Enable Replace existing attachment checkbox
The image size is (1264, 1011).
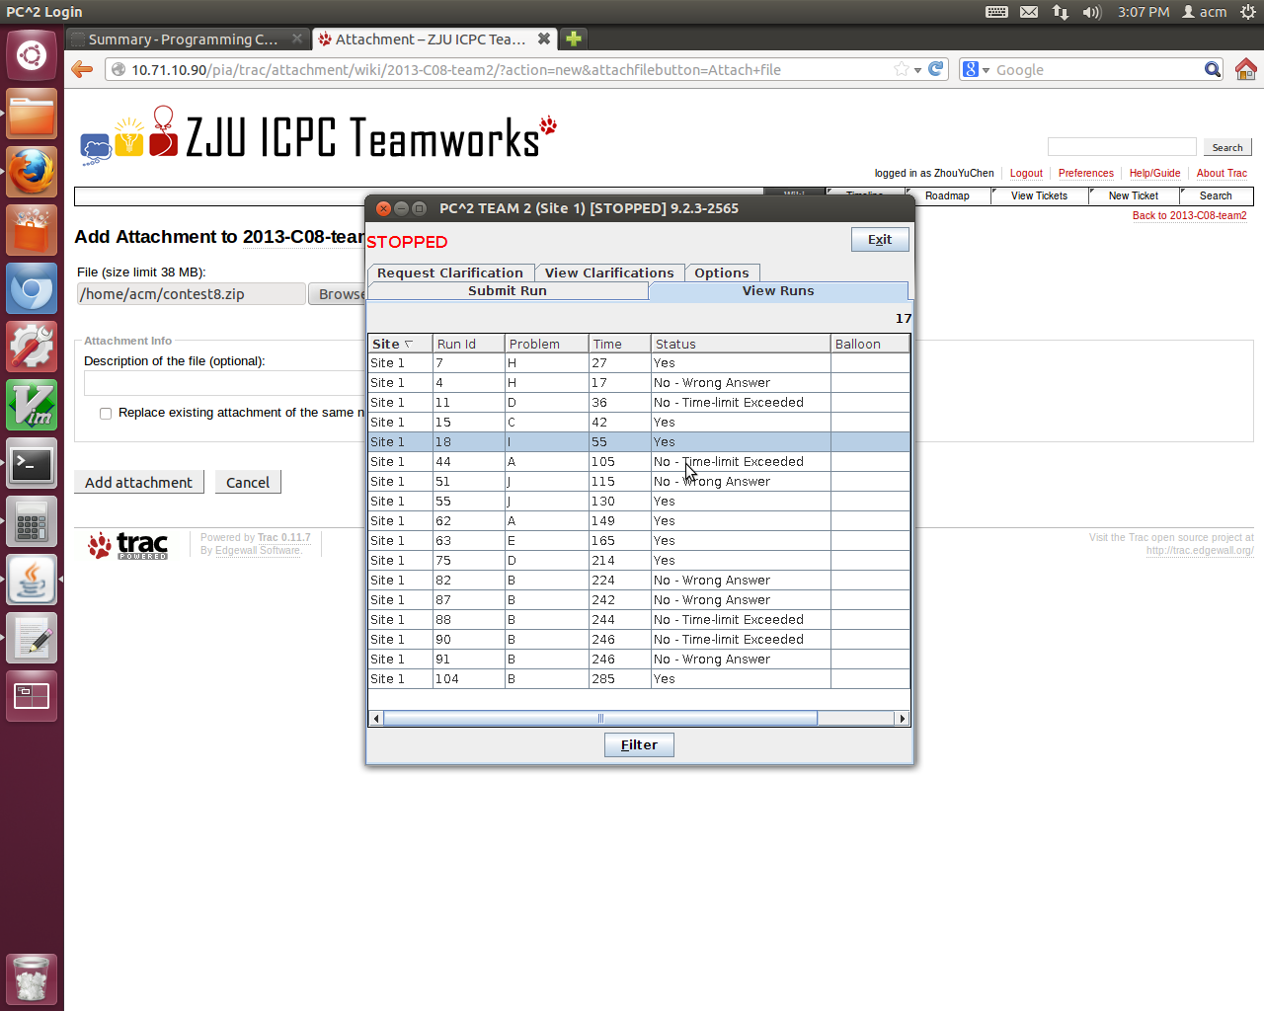click(x=106, y=414)
